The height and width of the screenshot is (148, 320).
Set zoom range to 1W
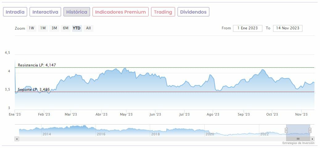tap(31, 28)
